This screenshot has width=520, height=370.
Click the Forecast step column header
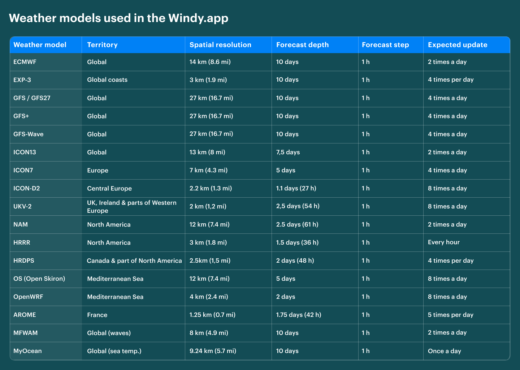coord(385,45)
